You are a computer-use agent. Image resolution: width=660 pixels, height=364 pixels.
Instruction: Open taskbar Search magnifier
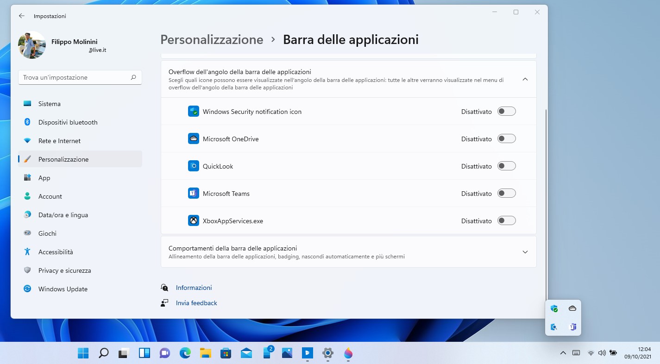pos(104,353)
